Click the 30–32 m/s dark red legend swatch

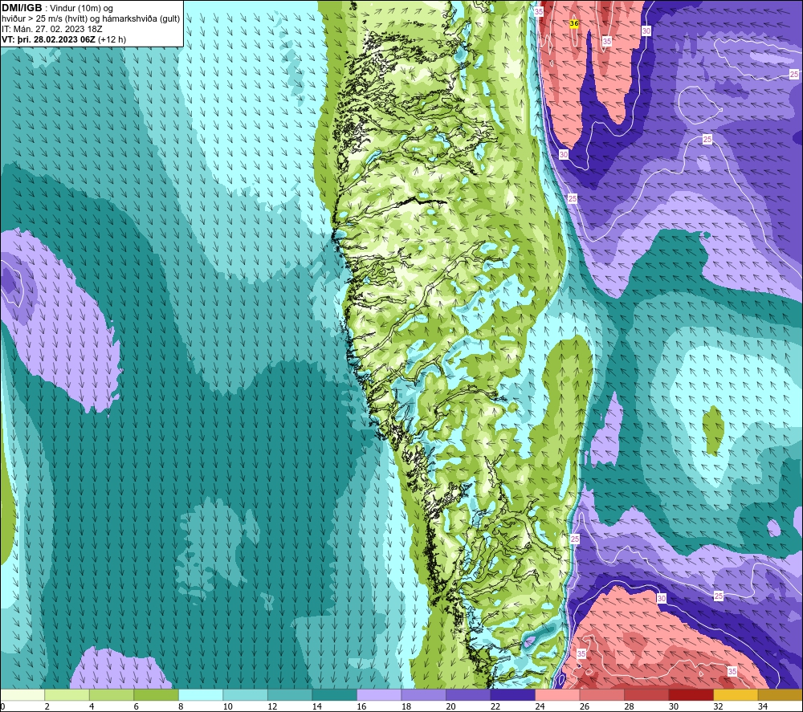(691, 694)
